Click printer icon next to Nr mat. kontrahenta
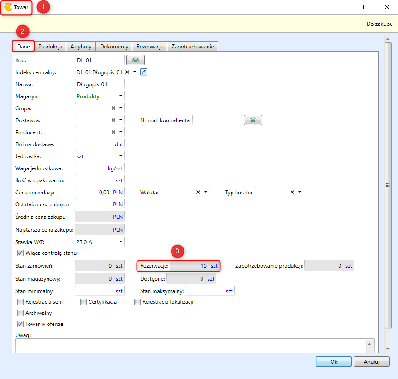The width and height of the screenshot is (398, 379). point(253,120)
